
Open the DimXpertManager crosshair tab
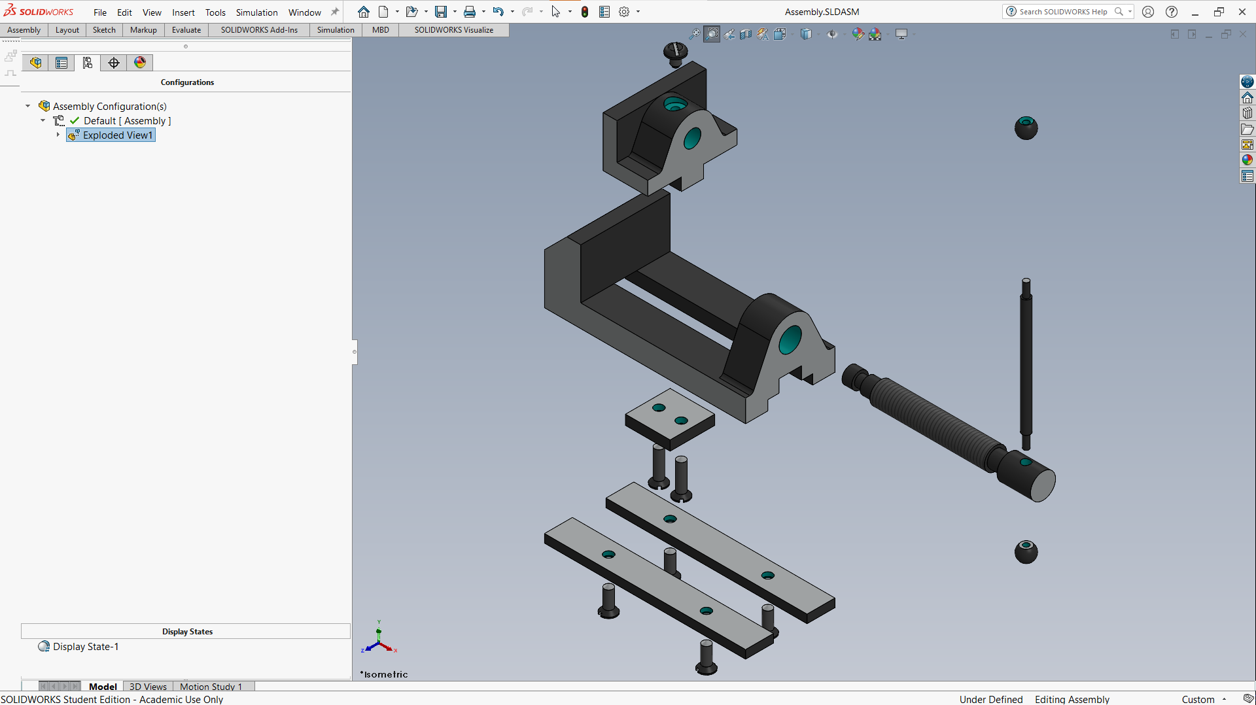(x=114, y=63)
